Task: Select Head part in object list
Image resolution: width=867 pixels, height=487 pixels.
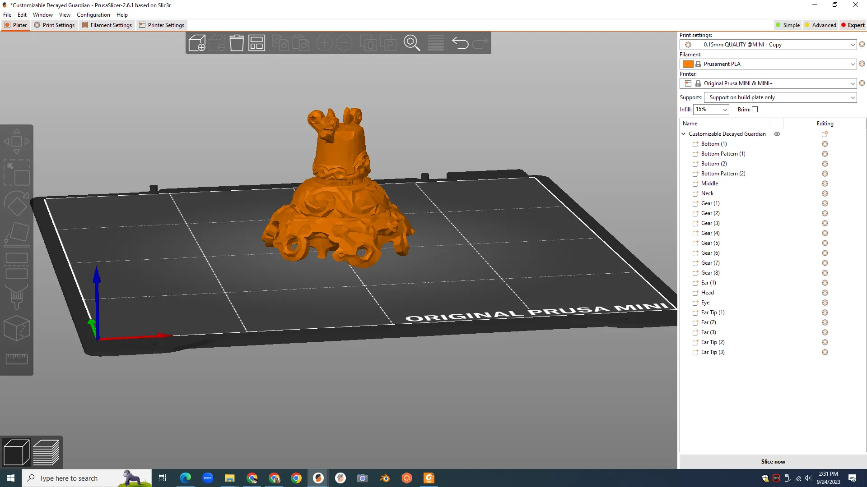Action: click(x=707, y=293)
